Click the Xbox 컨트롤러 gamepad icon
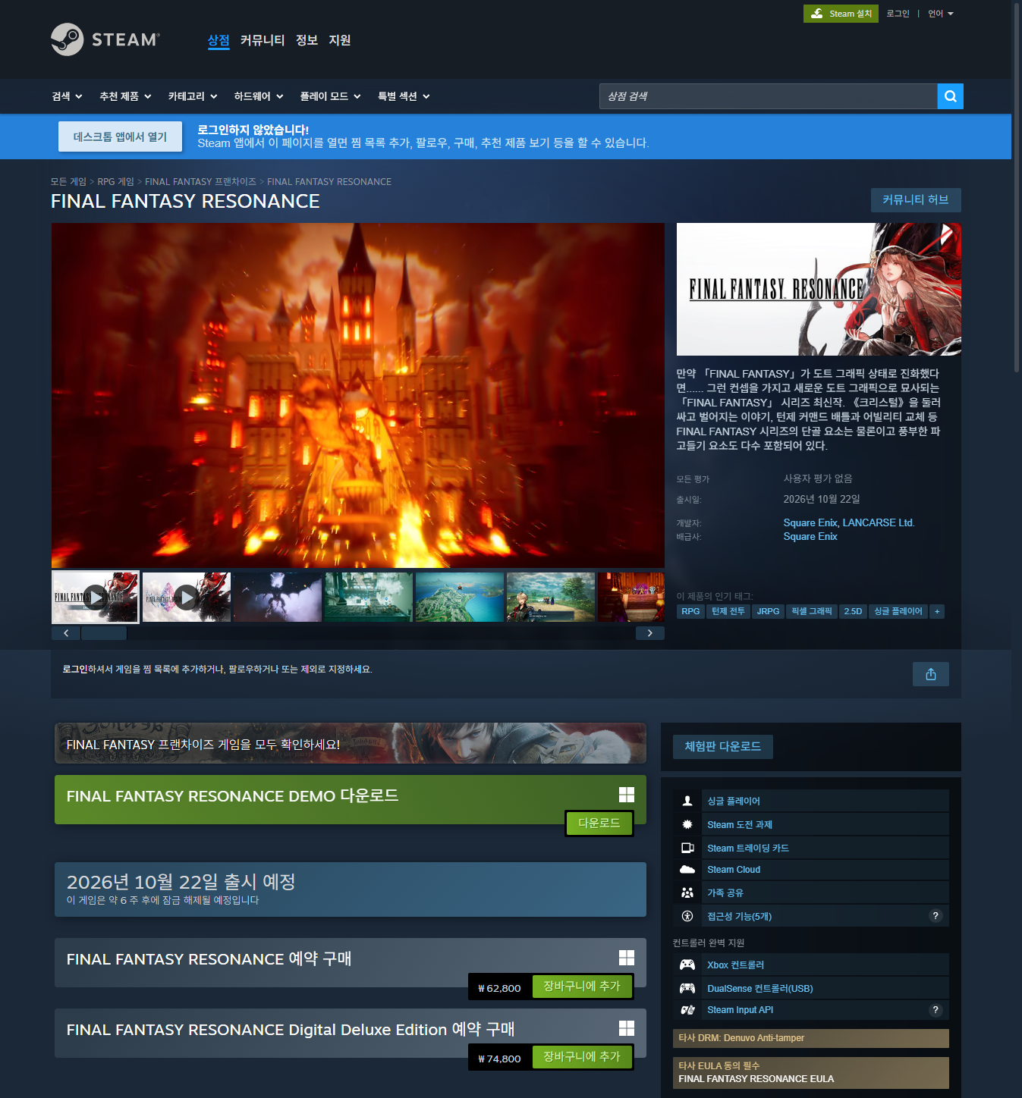Image resolution: width=1022 pixels, height=1098 pixels. [687, 965]
